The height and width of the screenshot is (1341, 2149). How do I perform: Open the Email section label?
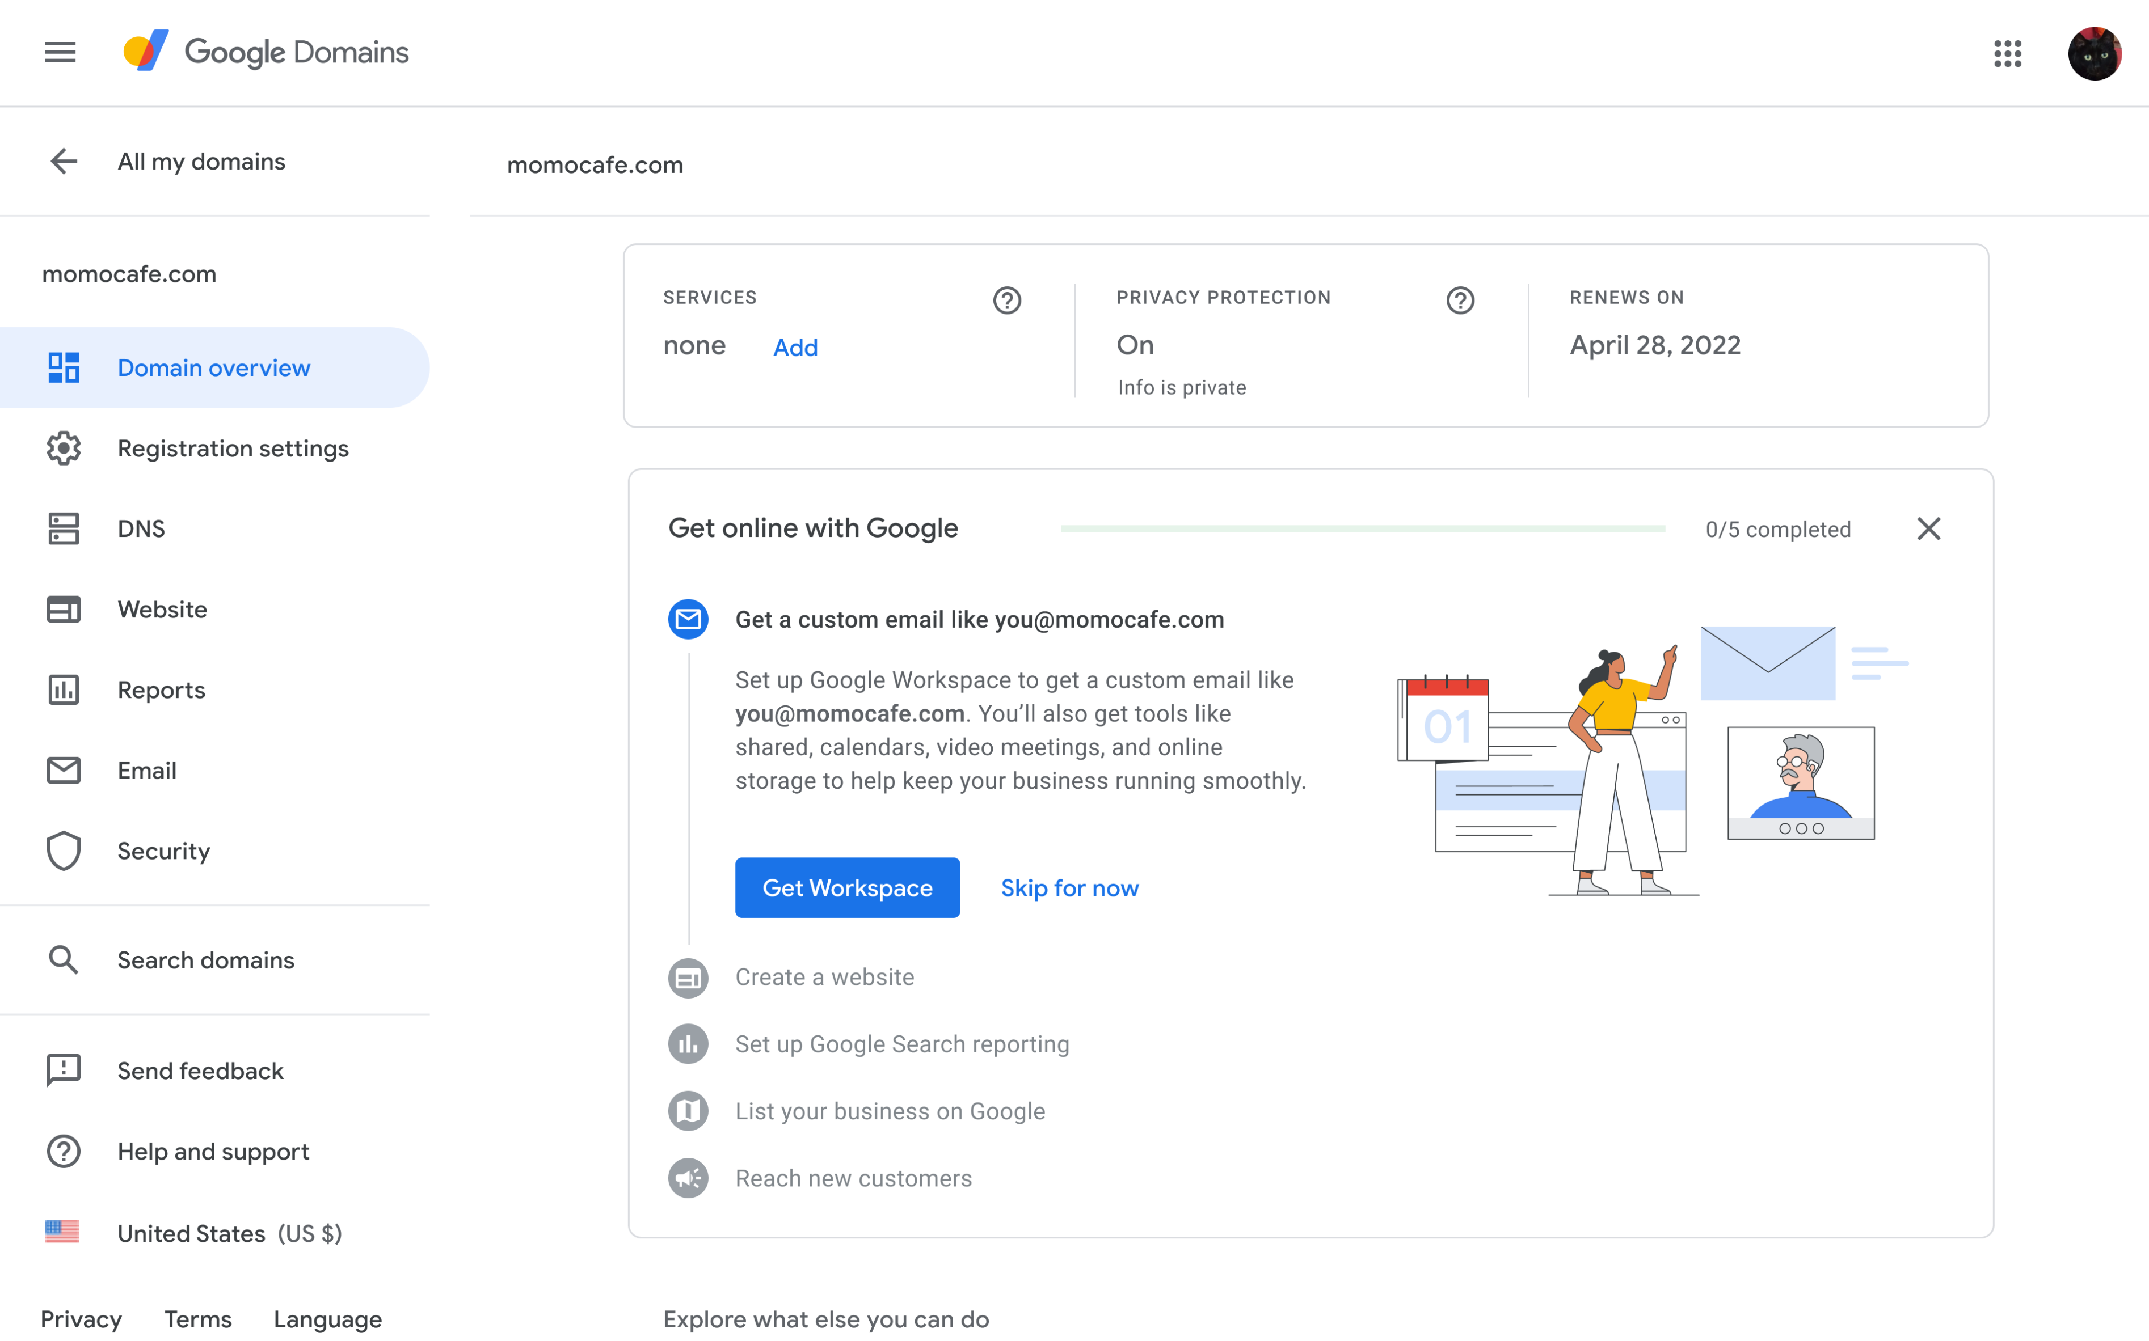pos(148,771)
